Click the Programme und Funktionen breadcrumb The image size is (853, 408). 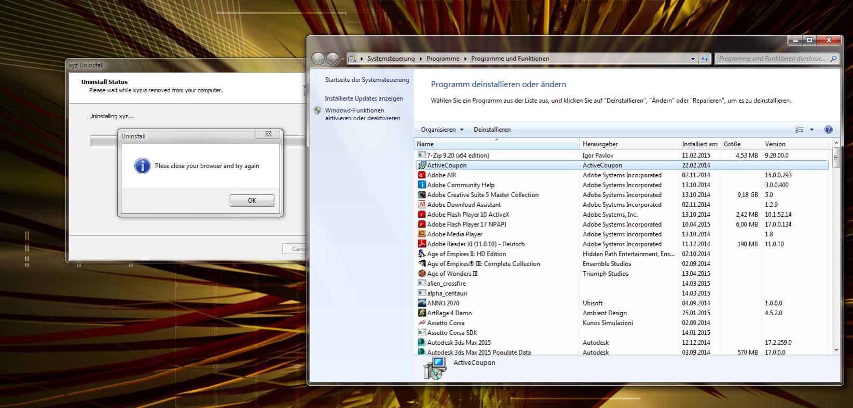click(510, 59)
